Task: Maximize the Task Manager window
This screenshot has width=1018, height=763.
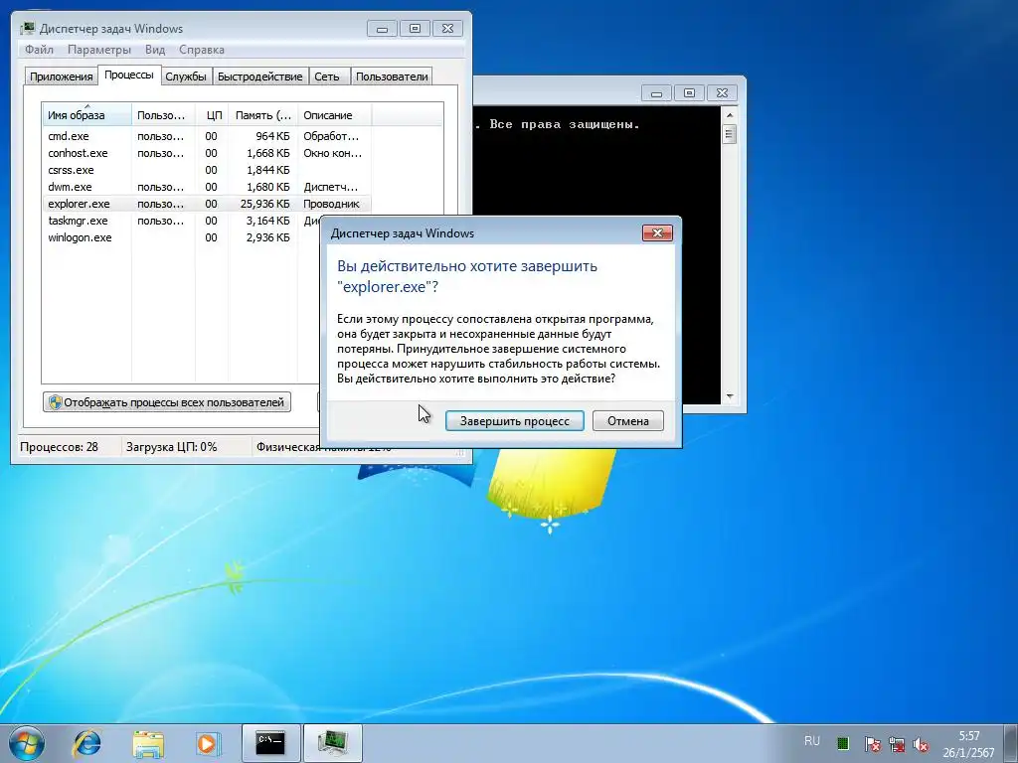Action: click(x=415, y=29)
